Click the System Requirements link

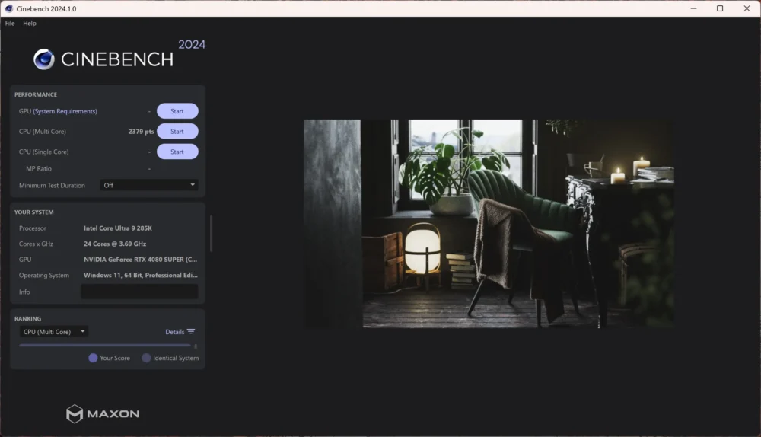[x=65, y=111]
